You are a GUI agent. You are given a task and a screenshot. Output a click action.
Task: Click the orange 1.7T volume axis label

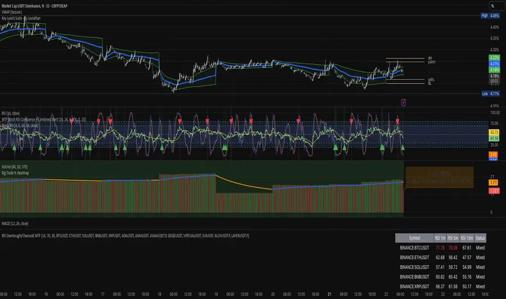[x=494, y=183]
